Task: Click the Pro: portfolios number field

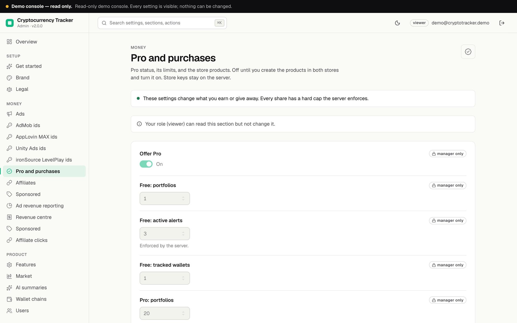Action: (x=165, y=314)
